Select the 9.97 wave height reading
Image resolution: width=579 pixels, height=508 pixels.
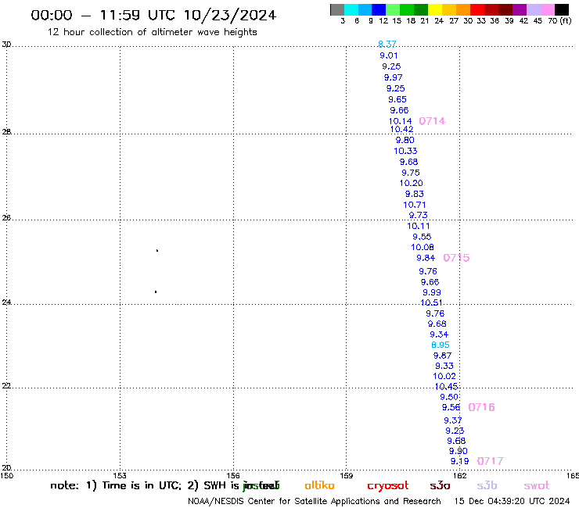click(394, 77)
